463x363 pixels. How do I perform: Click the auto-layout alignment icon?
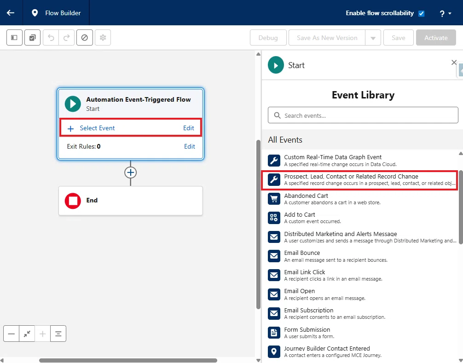[58, 334]
